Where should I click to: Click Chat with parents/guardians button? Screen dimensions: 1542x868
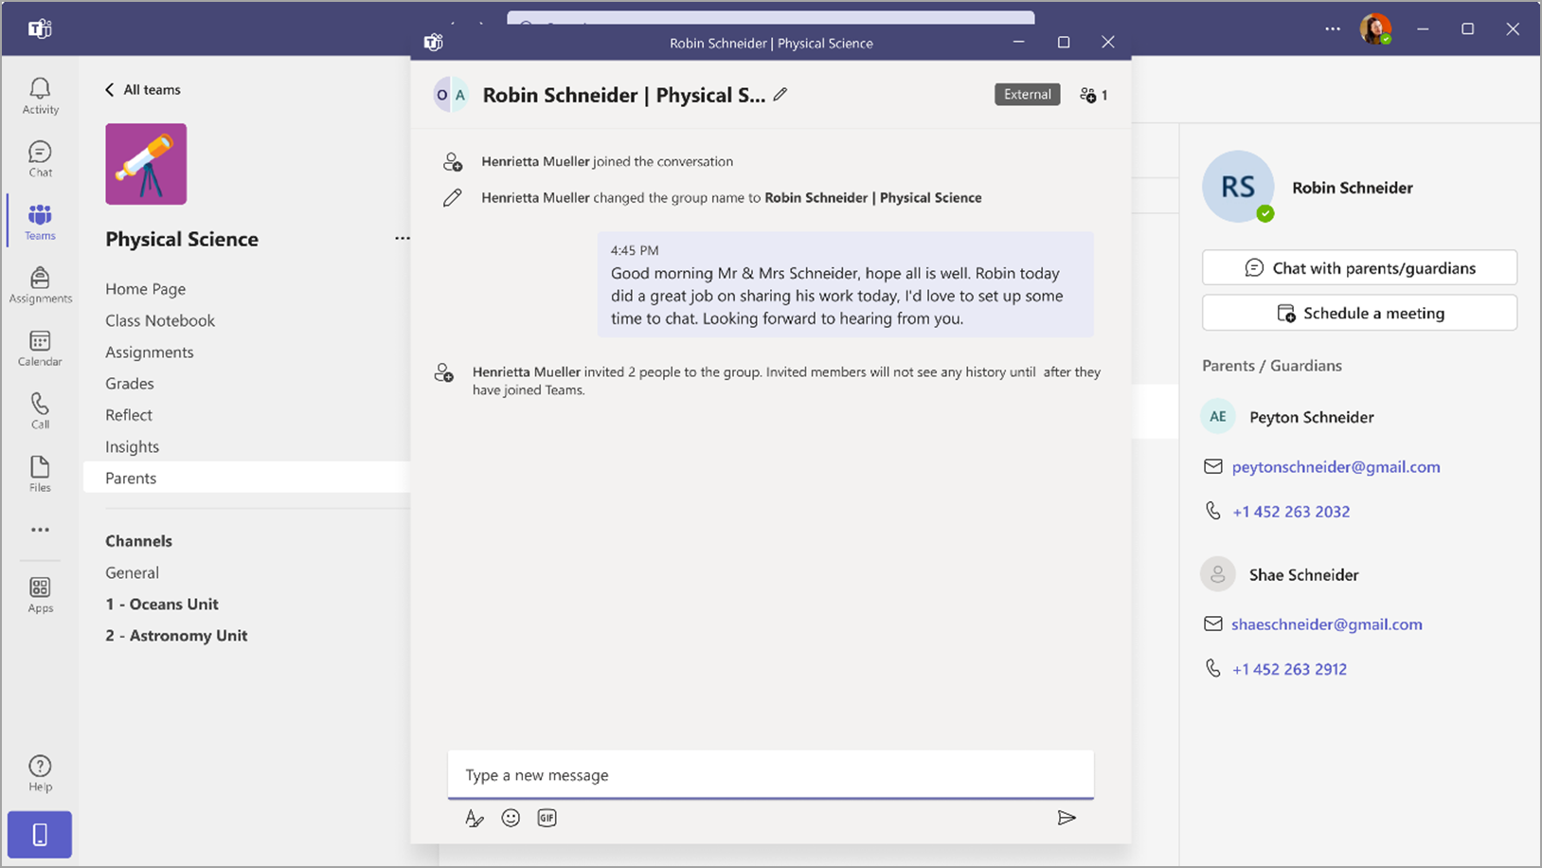1359,268
